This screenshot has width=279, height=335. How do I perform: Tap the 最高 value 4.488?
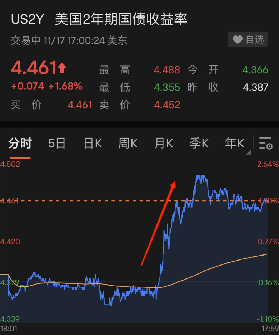(167, 70)
